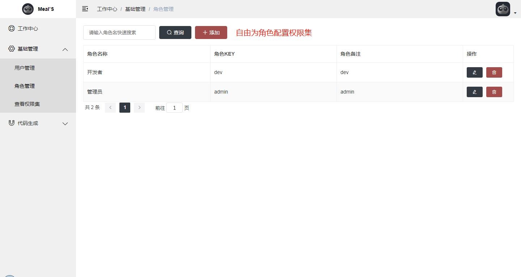Focus the role name search input
Viewport: 521px width, 277px height.
tap(119, 33)
